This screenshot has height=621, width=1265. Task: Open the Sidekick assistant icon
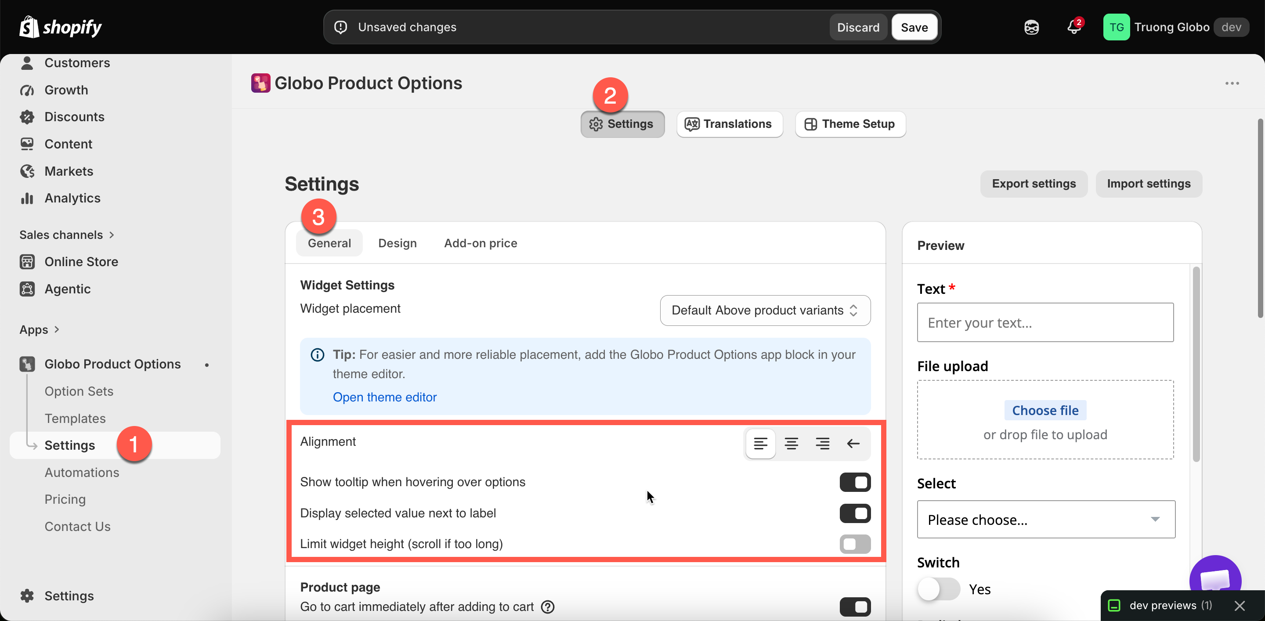point(1031,27)
